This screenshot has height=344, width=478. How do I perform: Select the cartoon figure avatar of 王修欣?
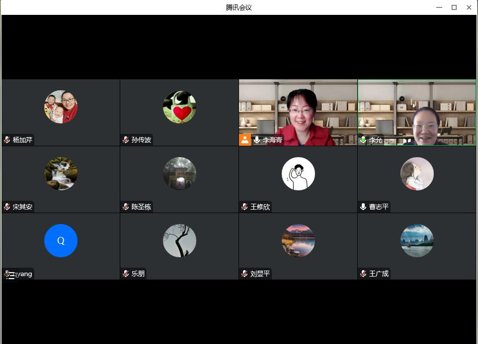(298, 174)
